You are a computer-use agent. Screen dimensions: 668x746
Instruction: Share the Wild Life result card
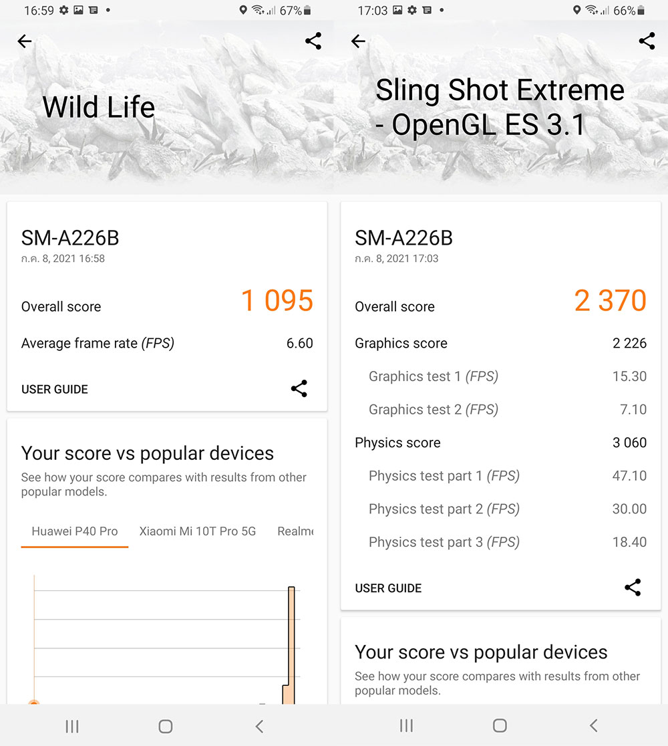[x=299, y=388]
